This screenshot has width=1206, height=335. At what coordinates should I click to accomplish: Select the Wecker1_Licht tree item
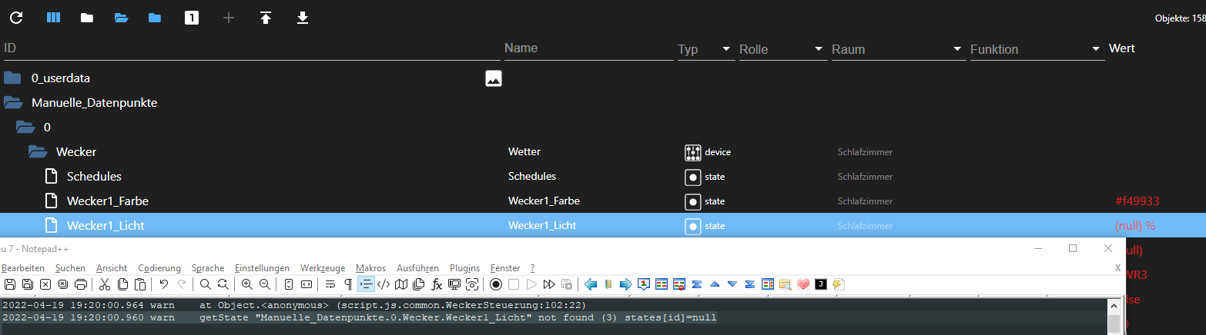coord(106,226)
